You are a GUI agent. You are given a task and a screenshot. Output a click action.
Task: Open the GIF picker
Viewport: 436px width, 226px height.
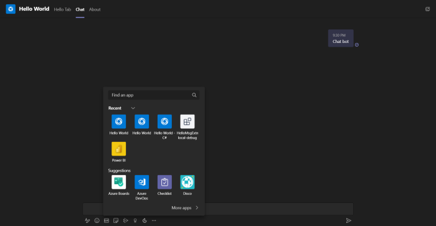point(107,220)
